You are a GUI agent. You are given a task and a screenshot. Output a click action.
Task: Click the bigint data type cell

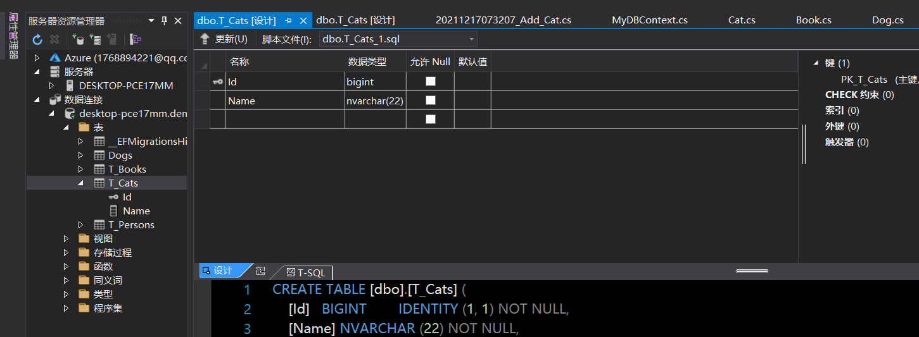coord(376,82)
